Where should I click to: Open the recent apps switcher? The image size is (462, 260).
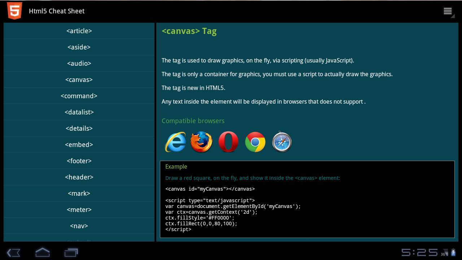tap(71, 252)
